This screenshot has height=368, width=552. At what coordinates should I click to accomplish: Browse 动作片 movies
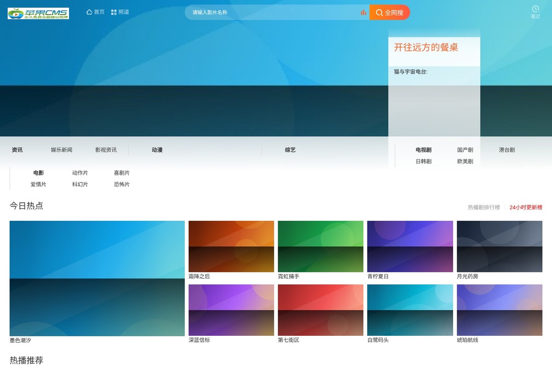pos(80,173)
